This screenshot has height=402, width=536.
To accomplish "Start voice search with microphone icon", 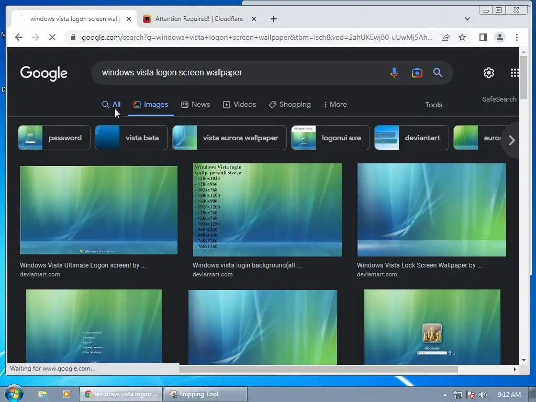I will (x=394, y=72).
